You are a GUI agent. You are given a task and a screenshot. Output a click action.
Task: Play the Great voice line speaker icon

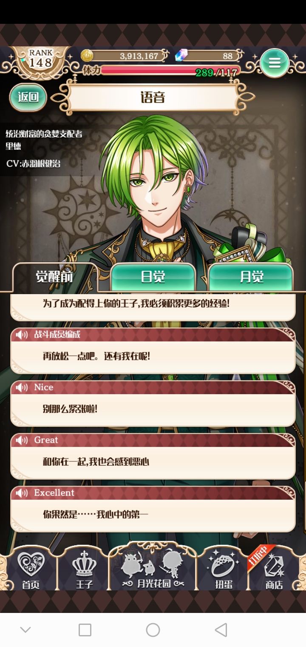click(22, 440)
